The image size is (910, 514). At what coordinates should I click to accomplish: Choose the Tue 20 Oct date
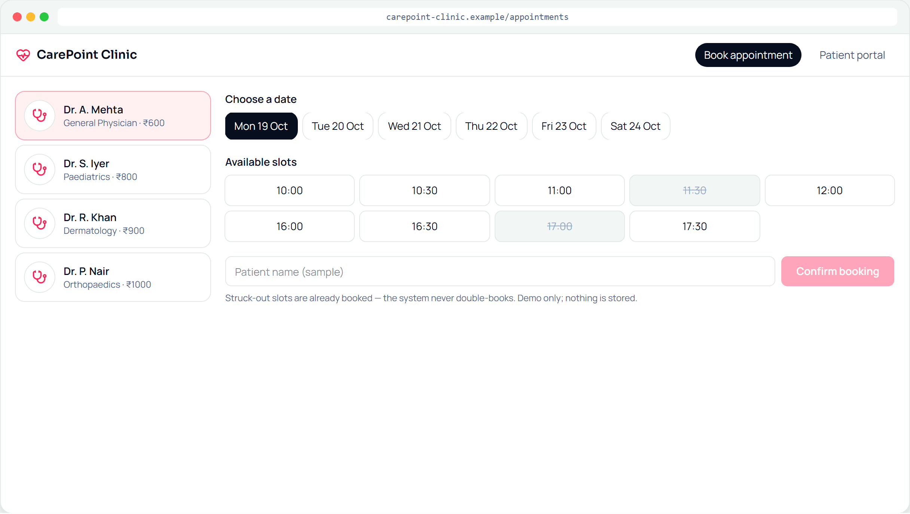point(338,126)
